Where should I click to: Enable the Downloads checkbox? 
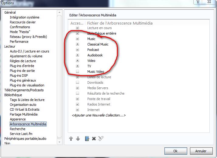pyautogui.click(x=77, y=82)
